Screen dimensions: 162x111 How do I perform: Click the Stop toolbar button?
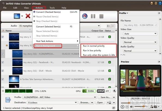[x=101, y=16]
